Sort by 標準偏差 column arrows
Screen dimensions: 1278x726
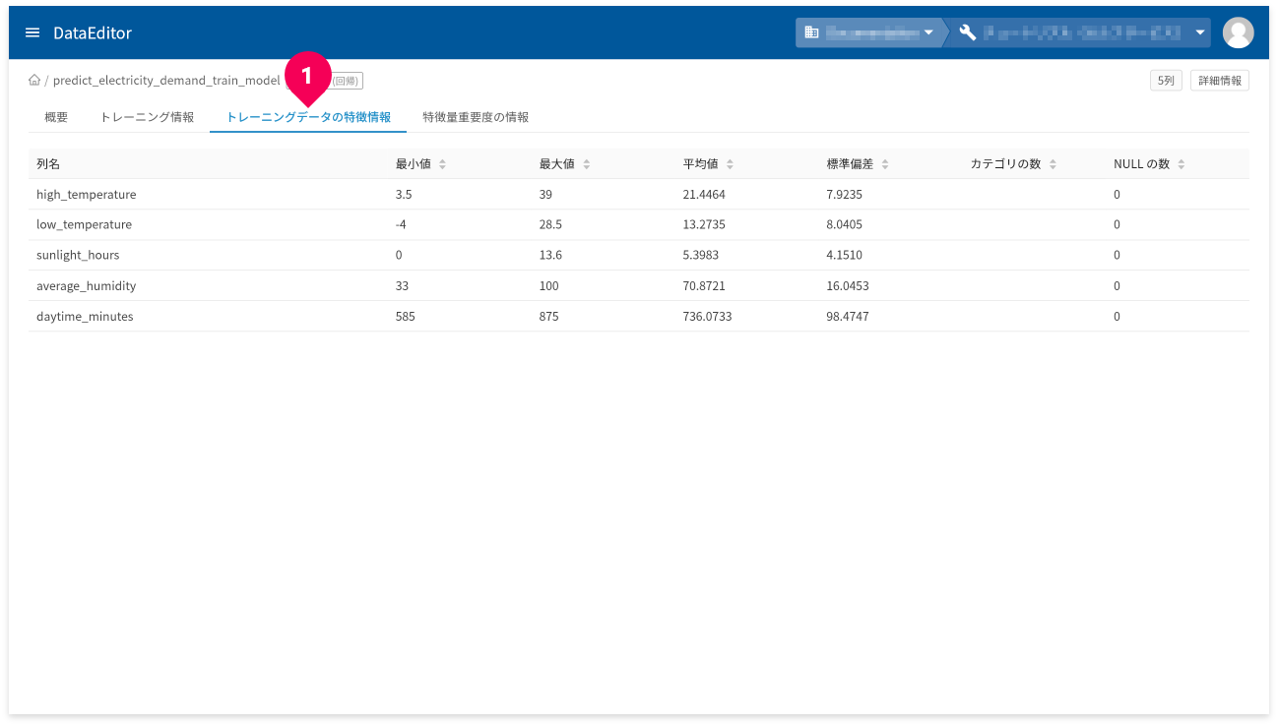pos(885,164)
